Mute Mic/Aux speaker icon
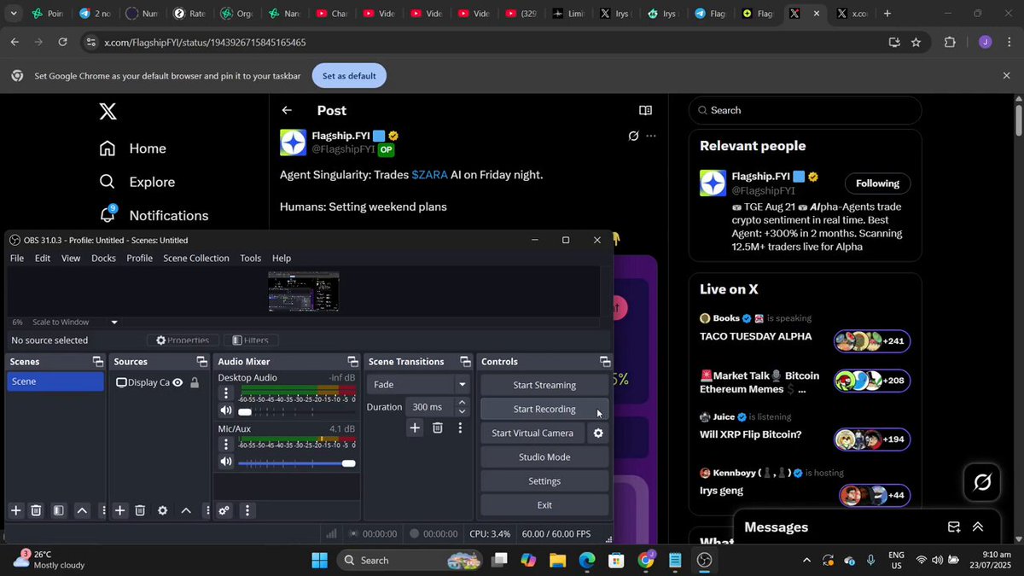1024x576 pixels. [x=226, y=462]
